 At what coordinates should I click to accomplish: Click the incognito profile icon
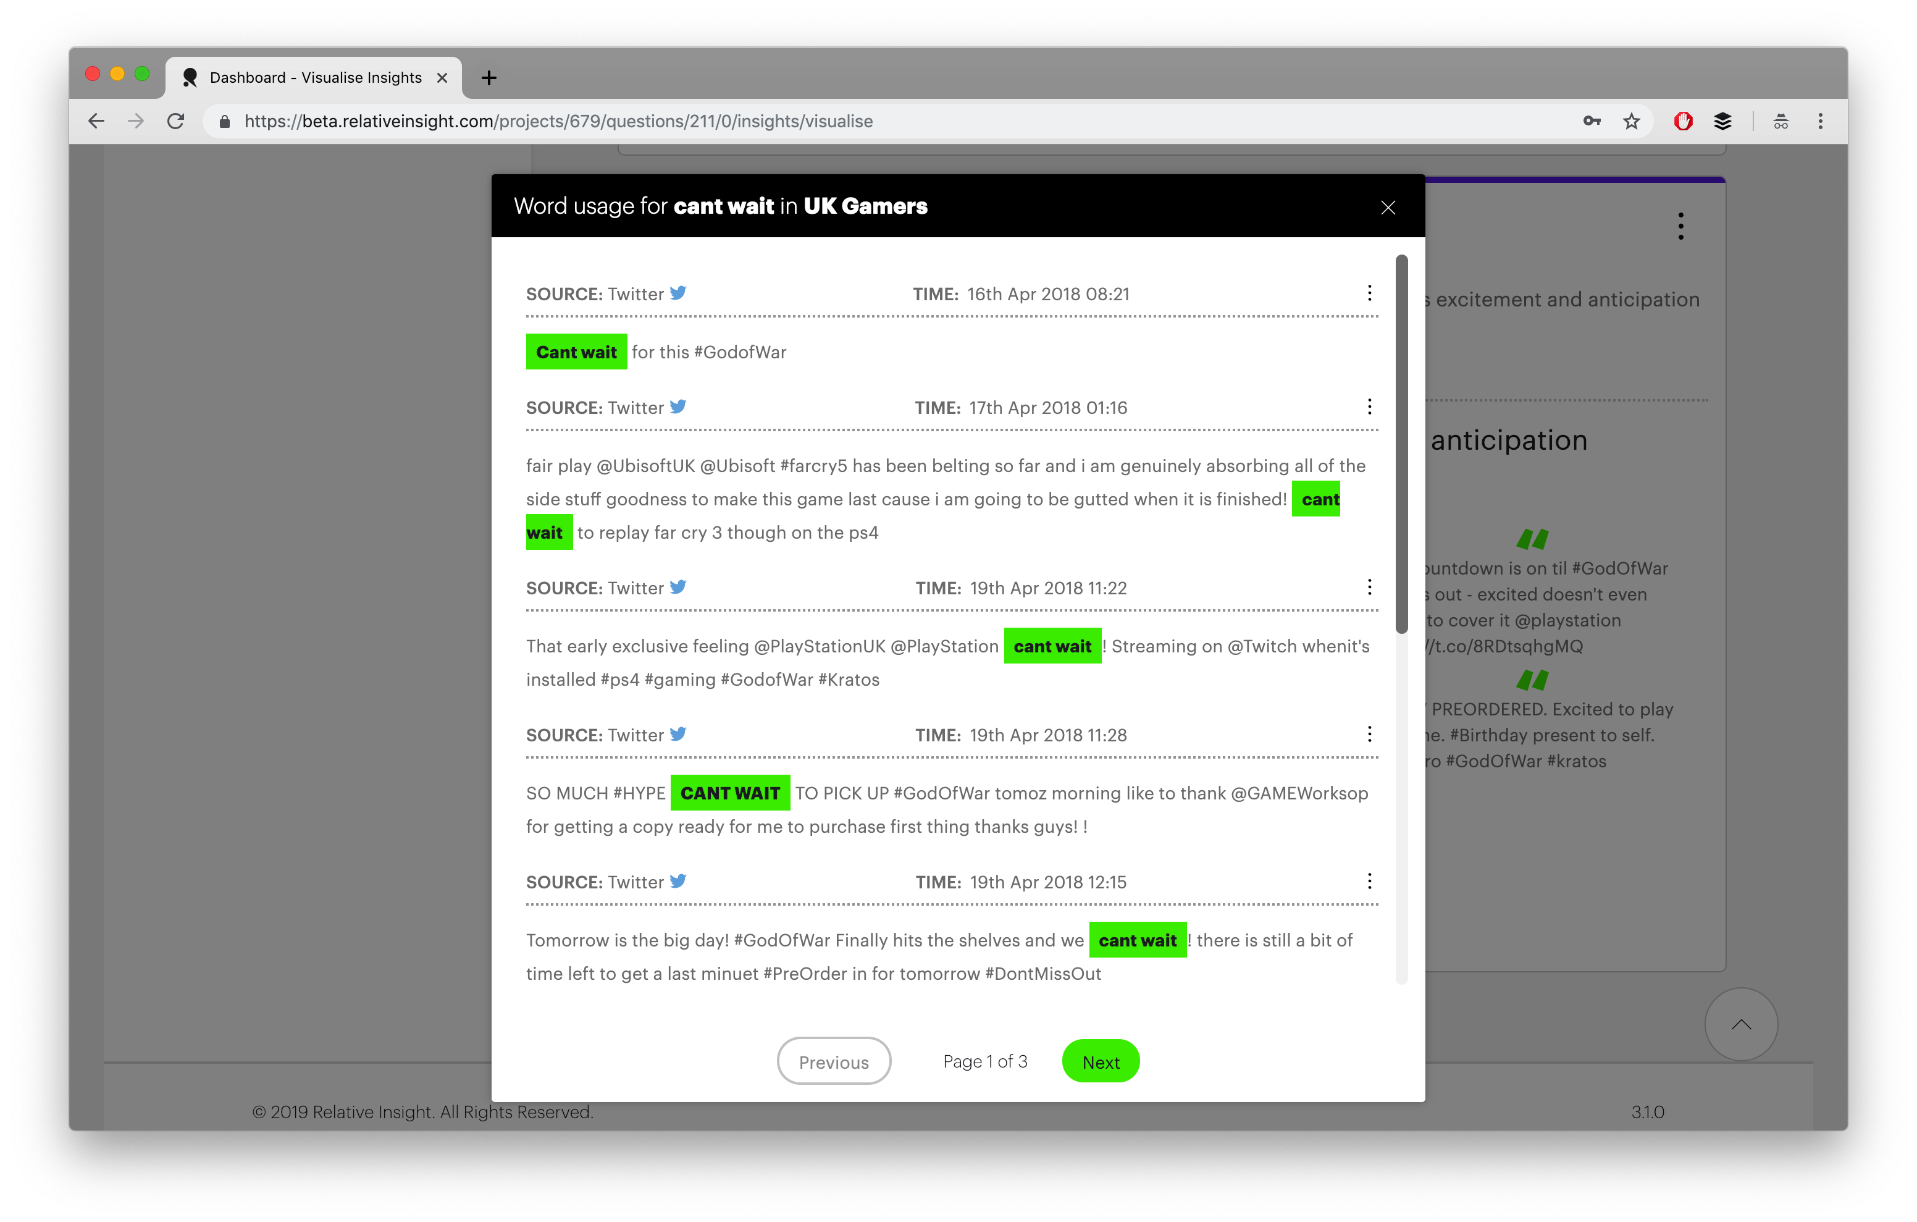tap(1781, 121)
